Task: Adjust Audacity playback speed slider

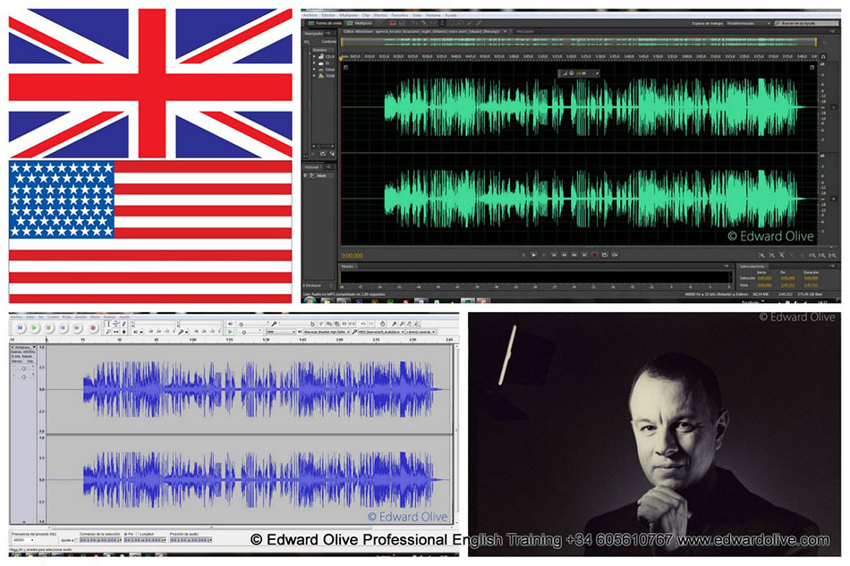Action: [248, 332]
